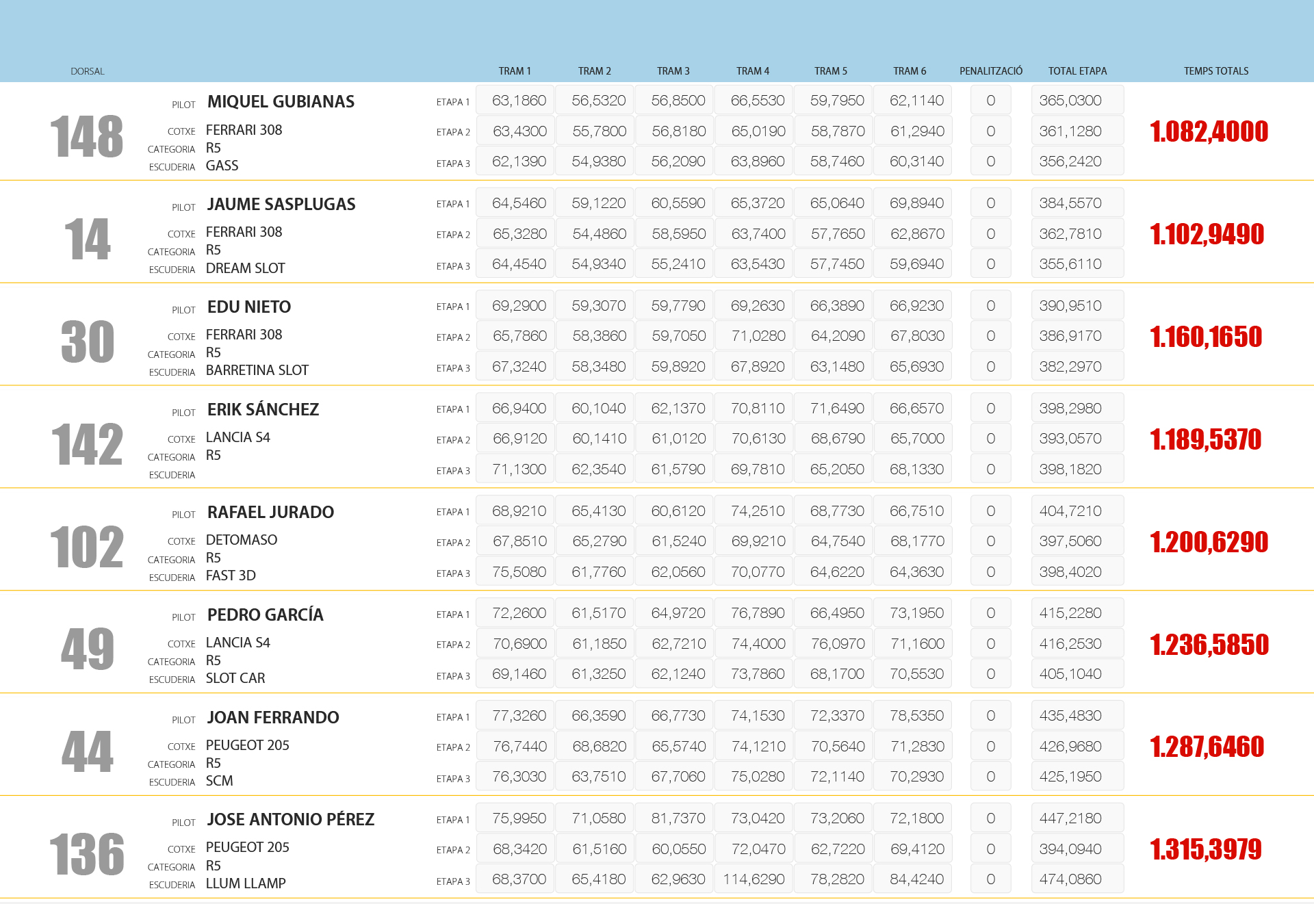Click pilot name MIQUEL GUBIANAS
This screenshot has width=1314, height=904.
click(x=281, y=102)
